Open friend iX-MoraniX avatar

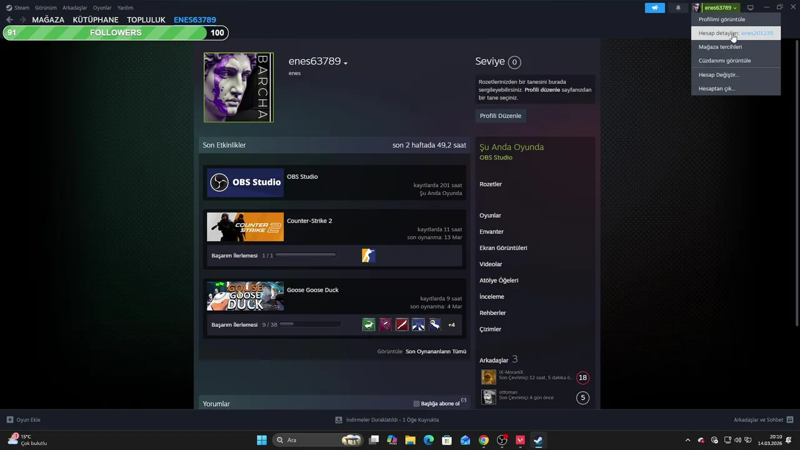(x=489, y=377)
